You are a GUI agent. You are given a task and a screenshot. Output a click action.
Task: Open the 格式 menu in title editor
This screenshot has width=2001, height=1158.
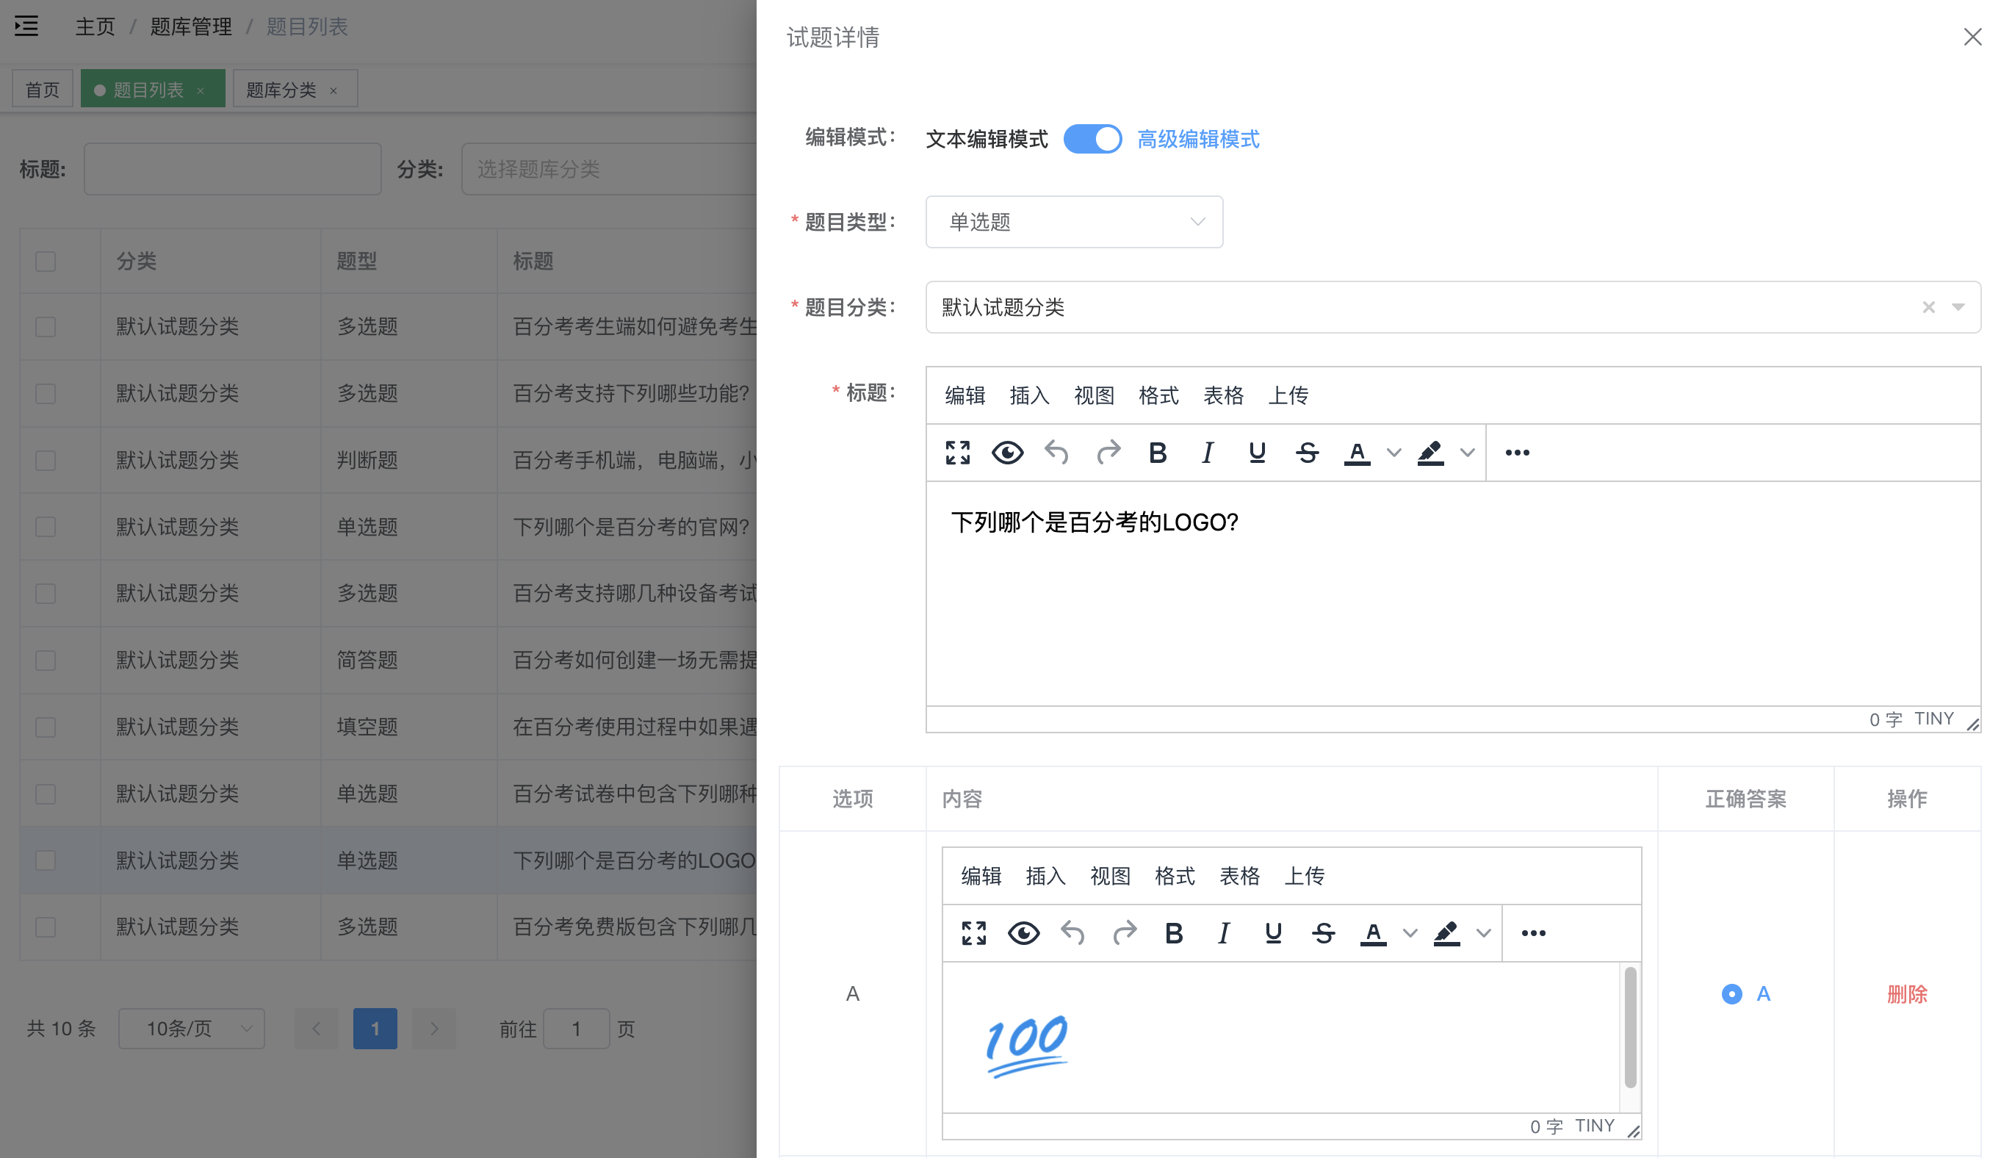click(x=1158, y=395)
